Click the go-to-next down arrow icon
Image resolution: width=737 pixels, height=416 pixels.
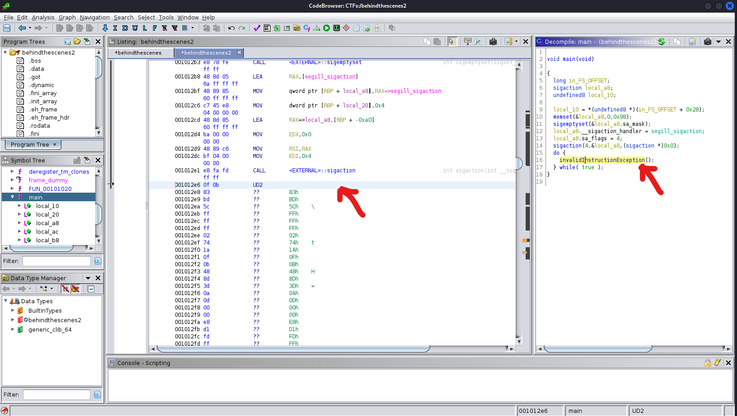coord(105,28)
